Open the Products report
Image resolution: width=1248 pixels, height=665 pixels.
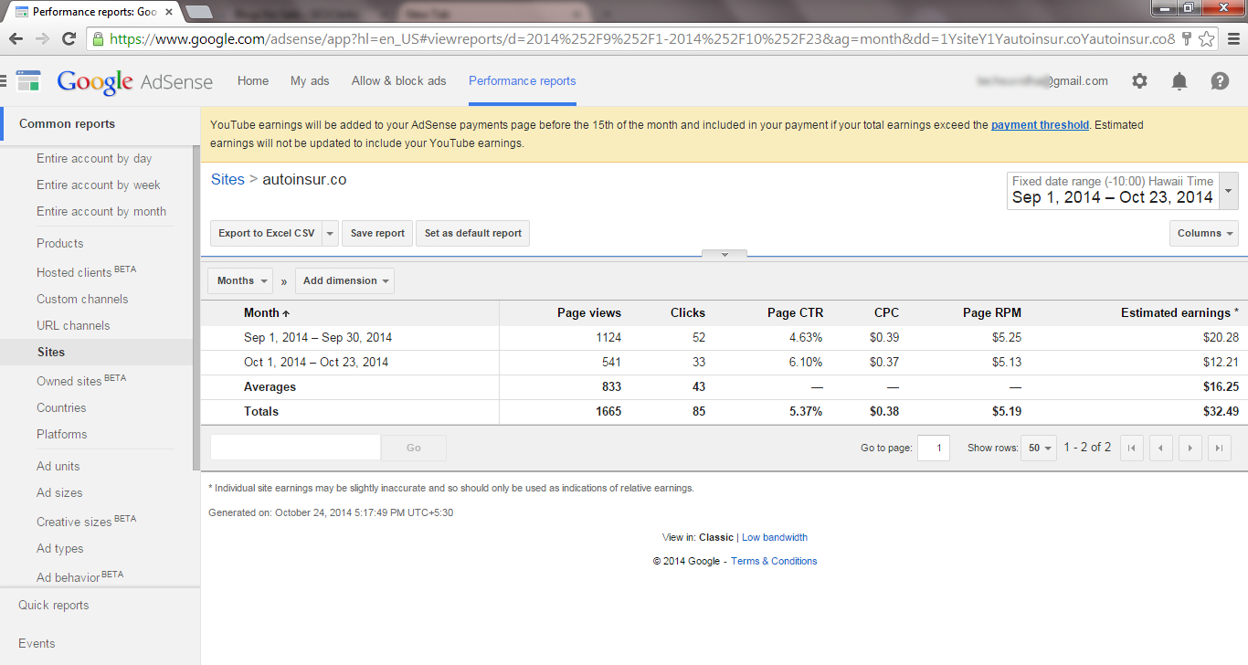(60, 243)
